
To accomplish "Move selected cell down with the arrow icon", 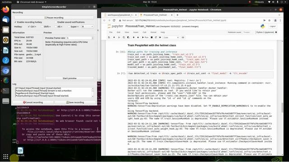I will pos(138,37).
